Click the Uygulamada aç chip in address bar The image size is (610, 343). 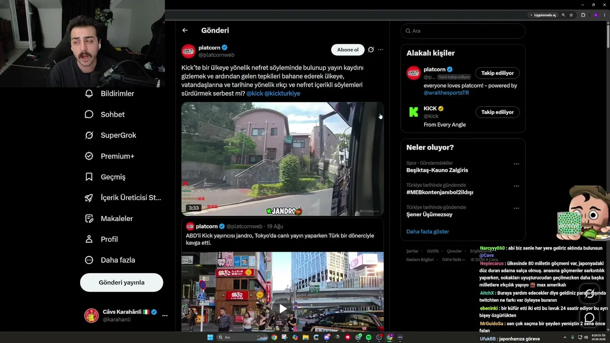543,15
